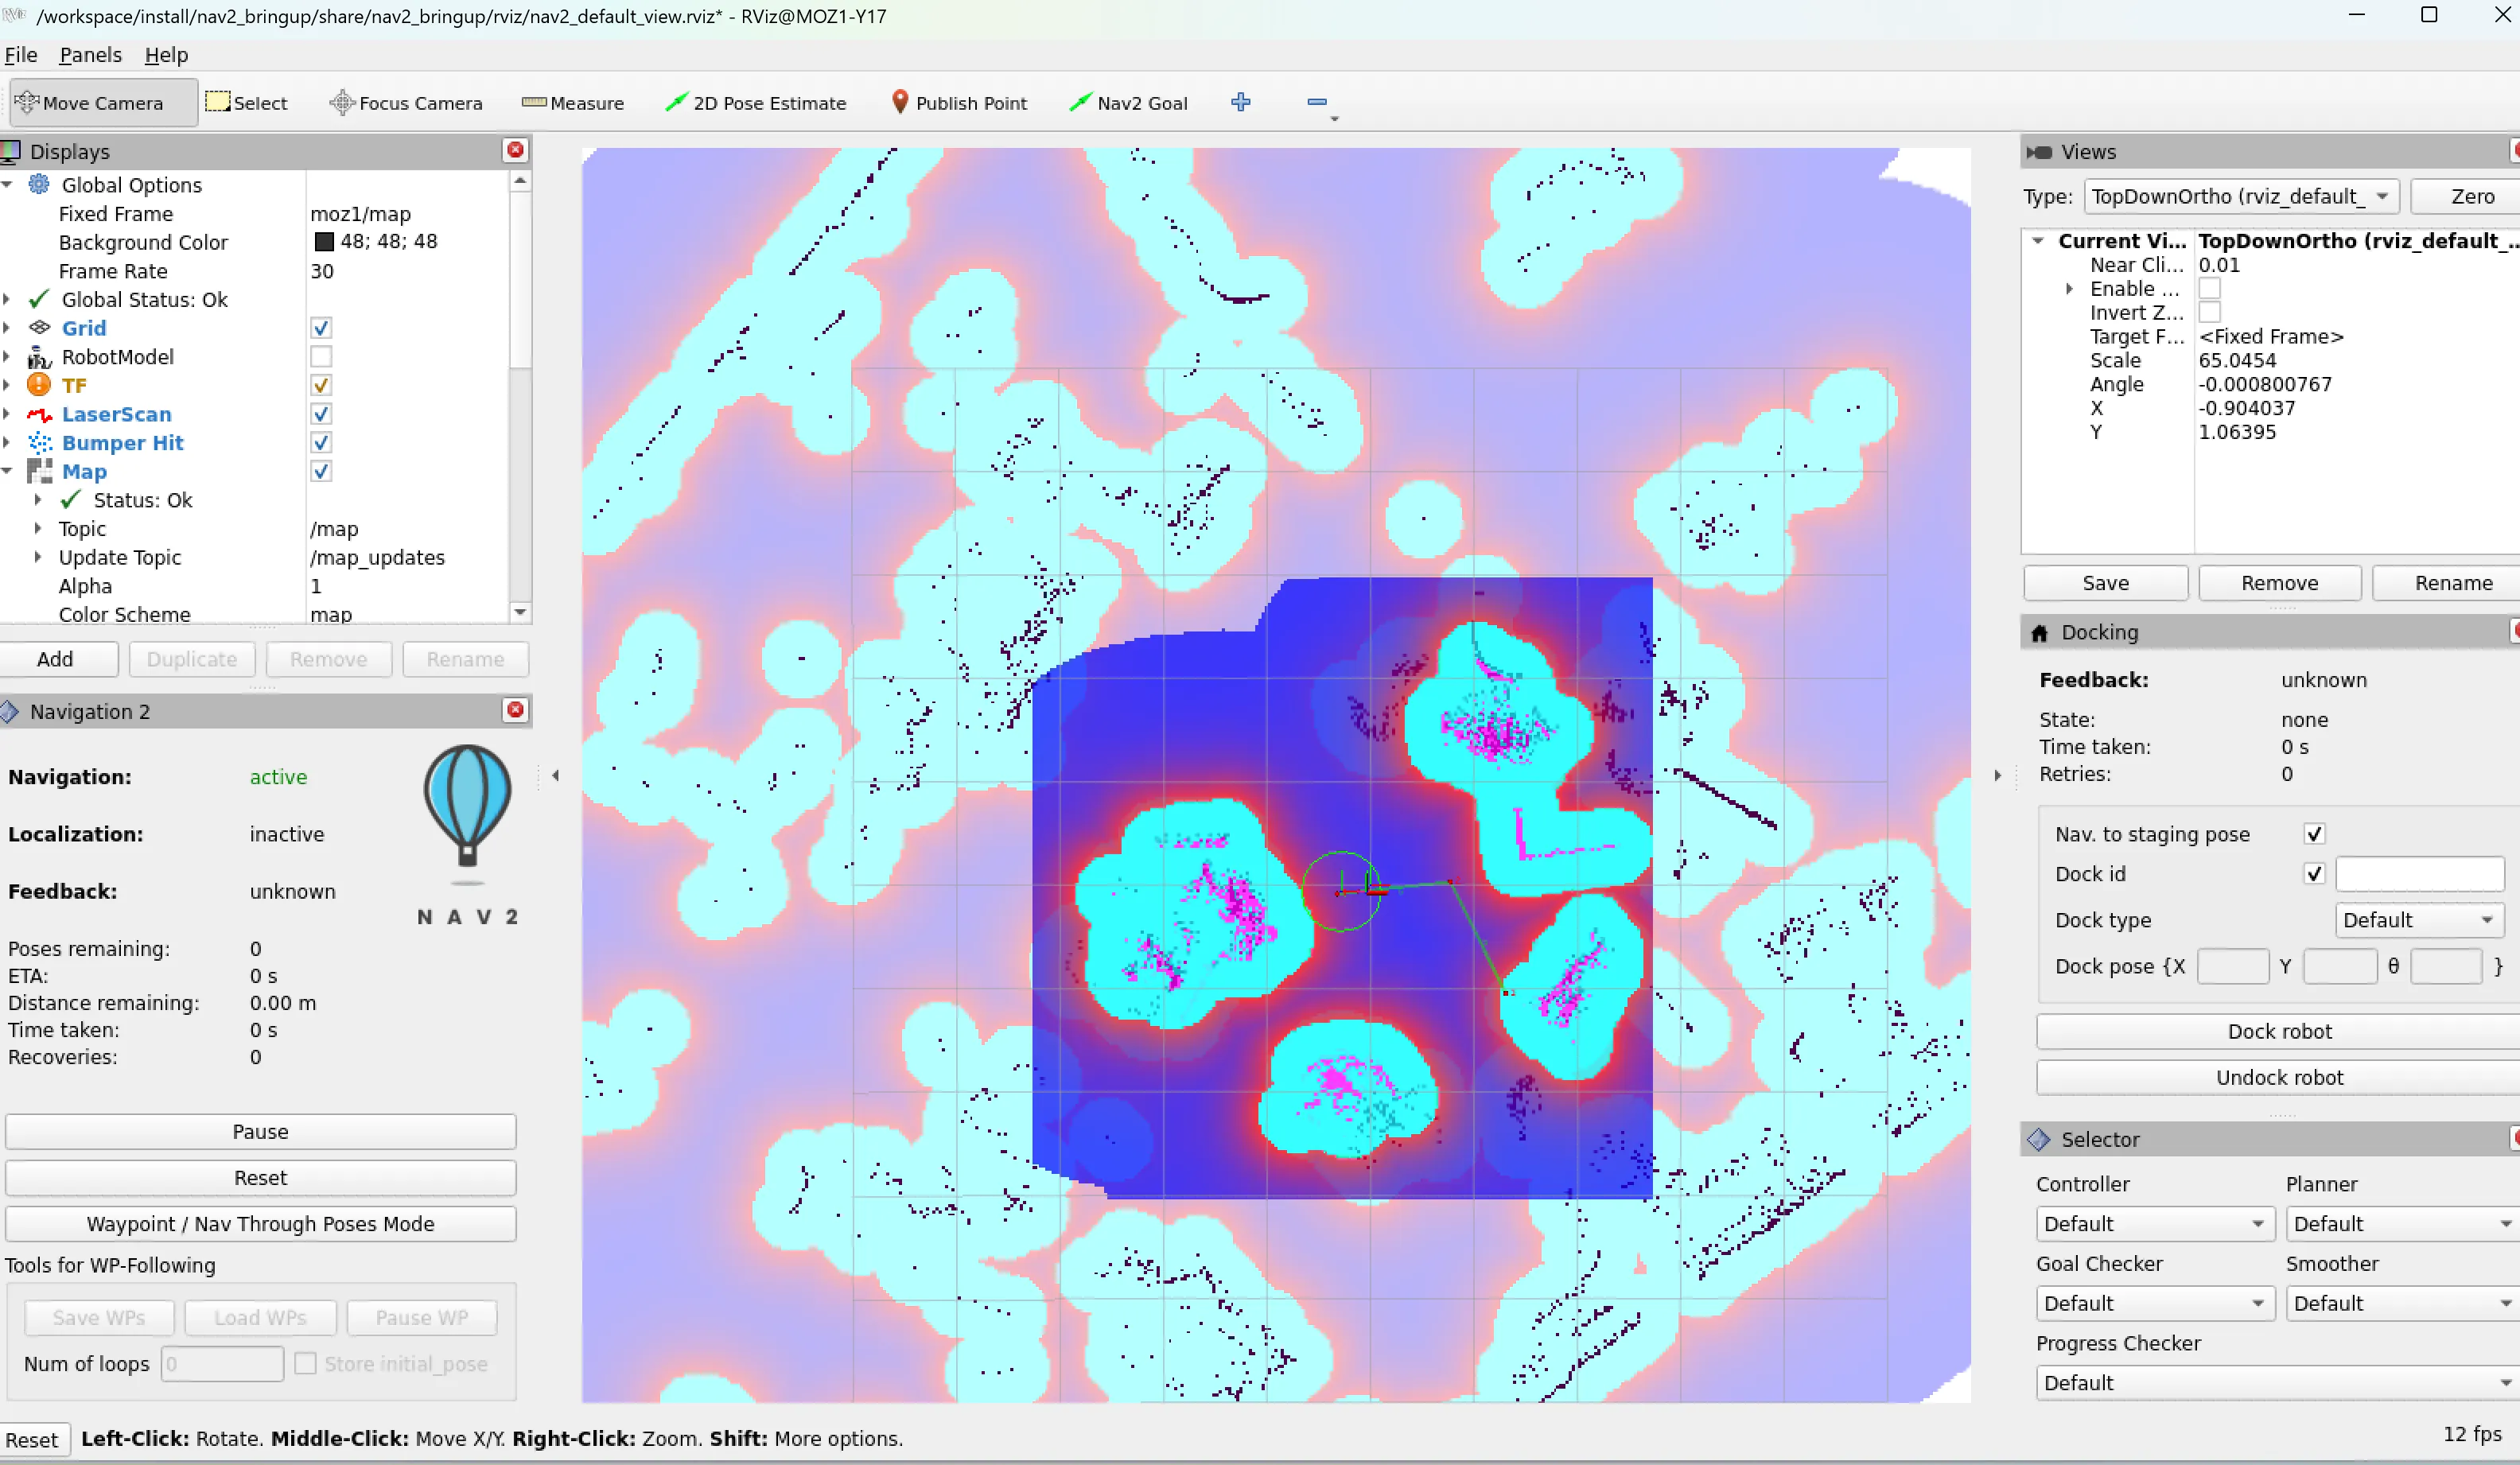Close the Displays panel

[515, 150]
